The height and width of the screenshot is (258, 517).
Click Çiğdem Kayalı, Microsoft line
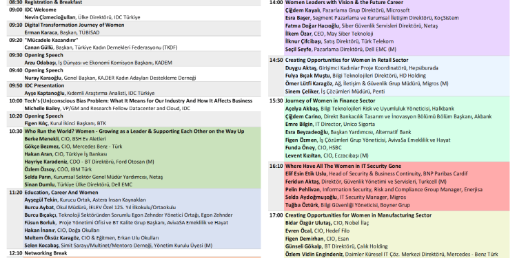pos(347,10)
